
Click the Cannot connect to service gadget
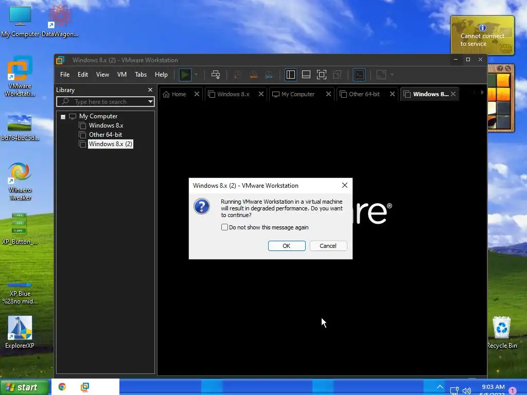click(x=482, y=35)
